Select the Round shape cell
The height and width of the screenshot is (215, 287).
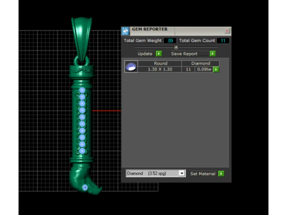[x=160, y=63]
